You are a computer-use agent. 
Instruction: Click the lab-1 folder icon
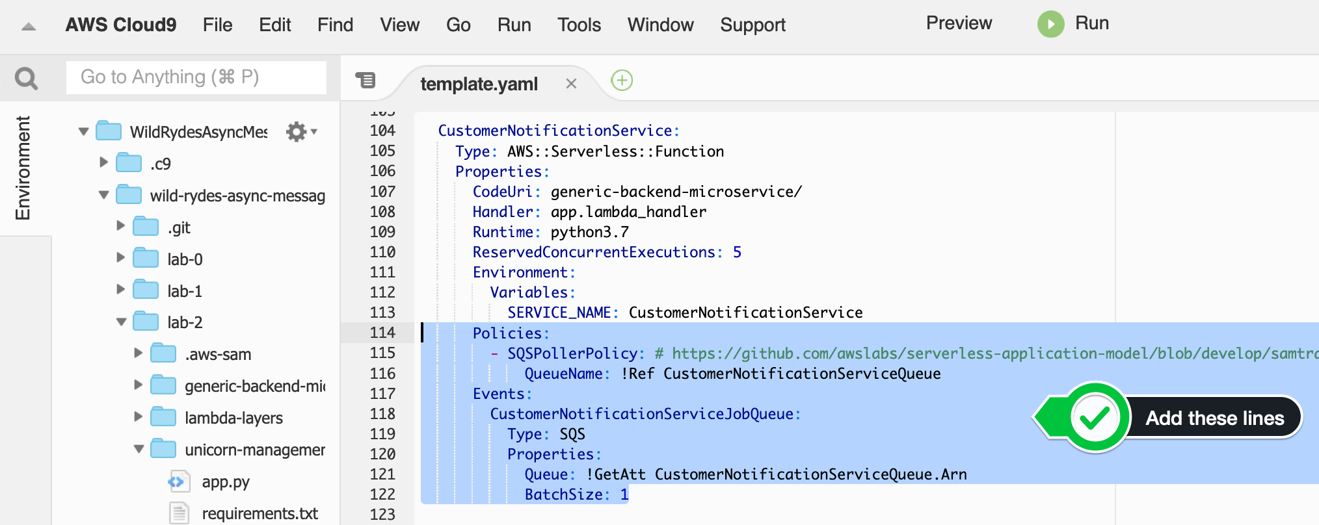[x=146, y=290]
